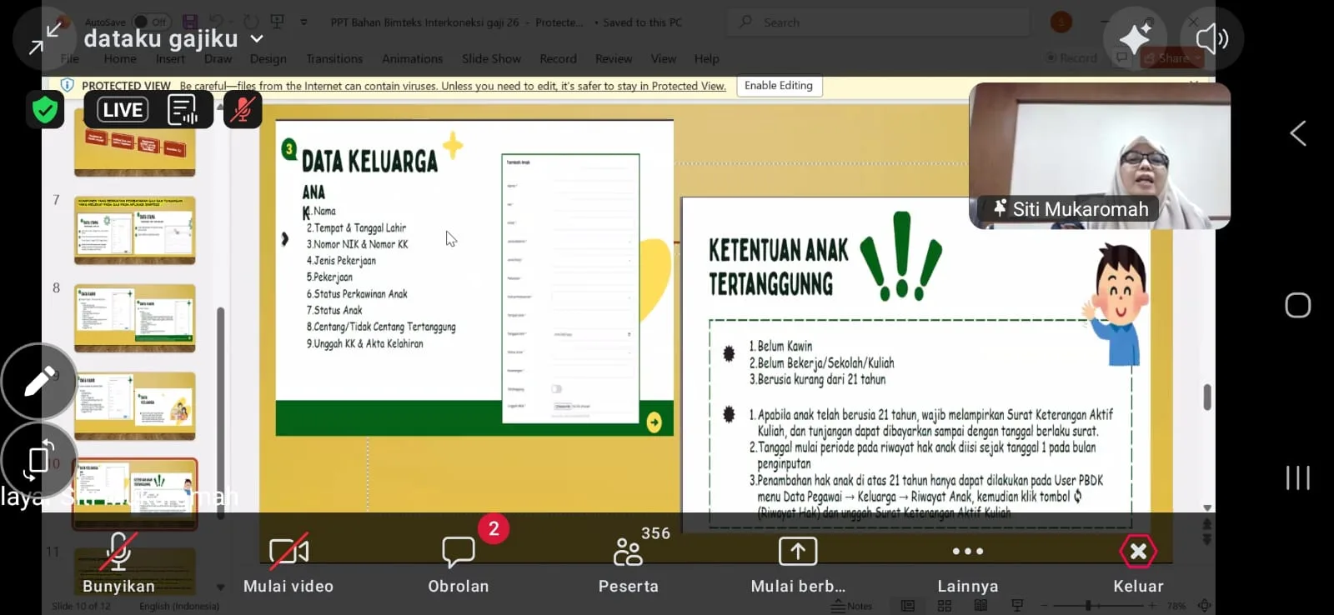This screenshot has height=615, width=1334.
Task: Open the PowerPoint Transitions tab
Action: (x=334, y=59)
